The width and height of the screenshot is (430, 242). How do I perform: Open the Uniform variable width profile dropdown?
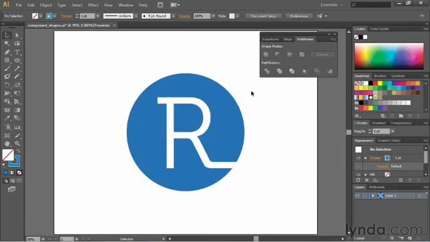[x=136, y=16]
